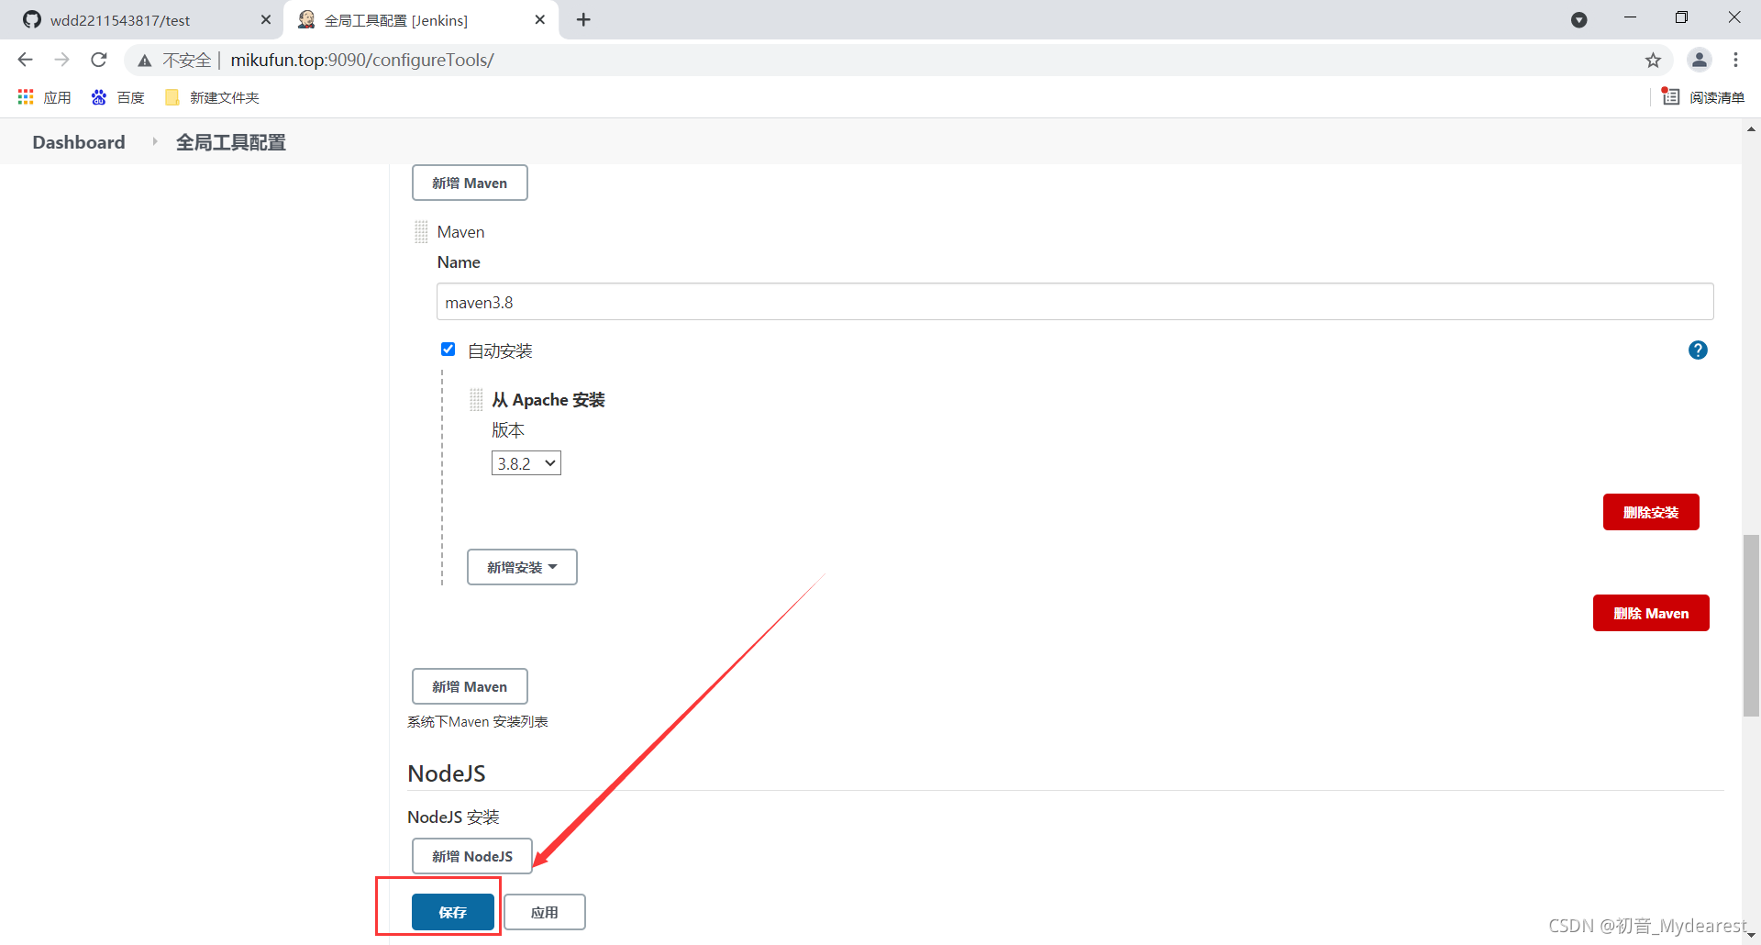Open a new browser tab
The width and height of the screenshot is (1761, 945).
click(583, 19)
